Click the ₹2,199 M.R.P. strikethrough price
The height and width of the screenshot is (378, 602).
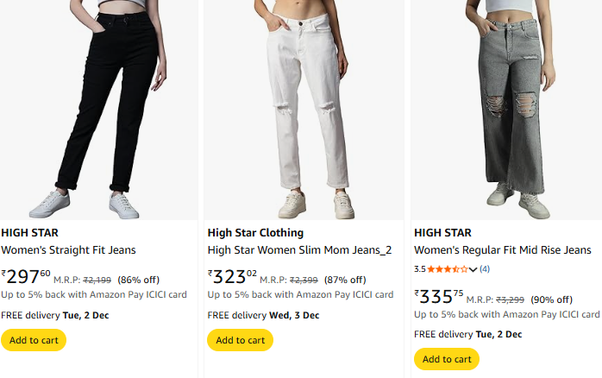[97, 280]
